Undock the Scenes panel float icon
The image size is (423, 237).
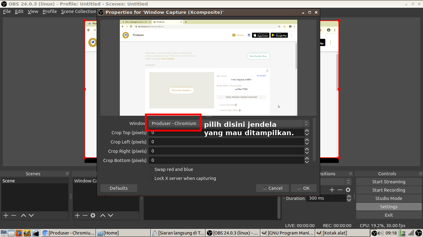point(67,174)
